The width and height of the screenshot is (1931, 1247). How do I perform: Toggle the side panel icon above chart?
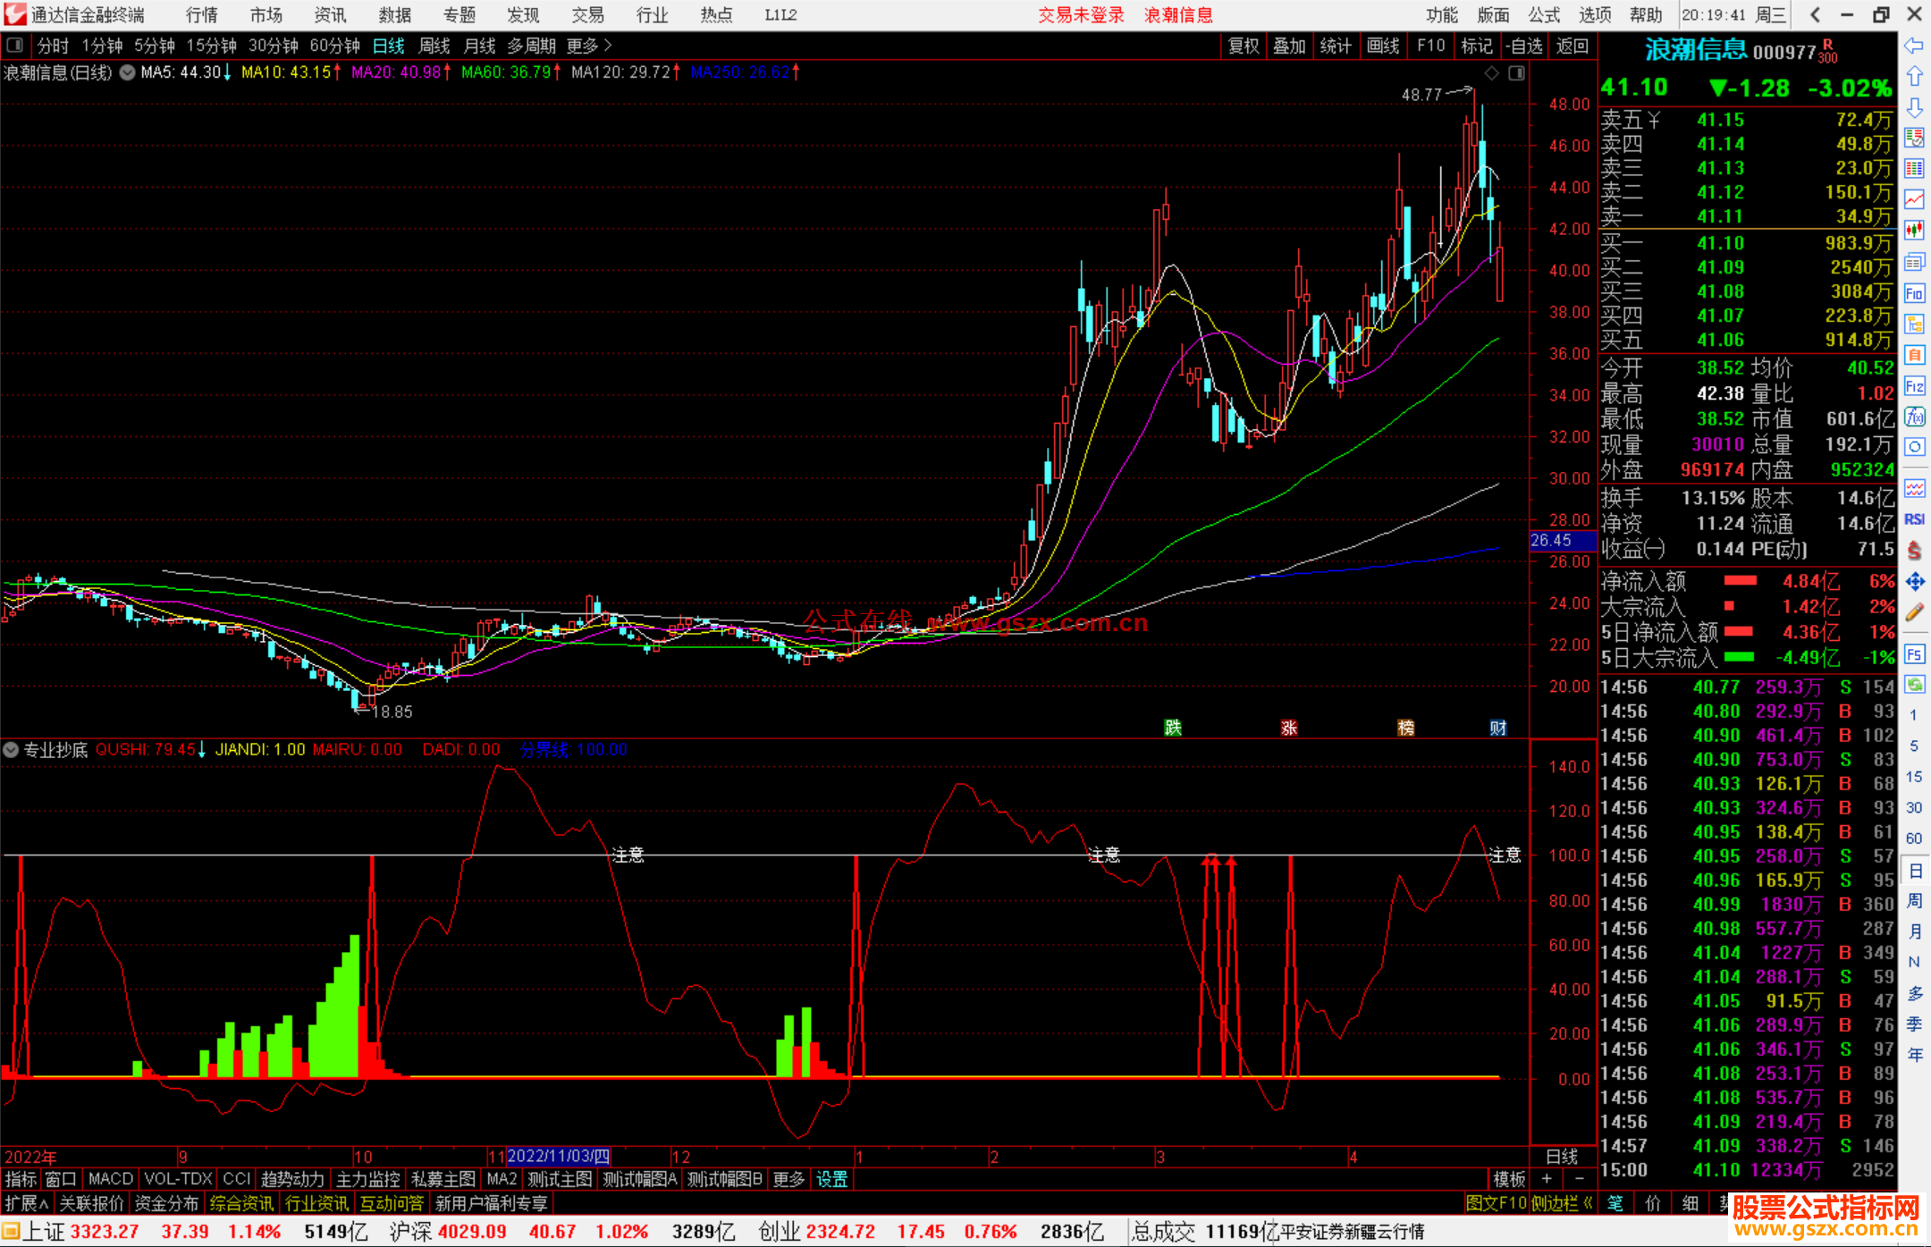tap(1516, 73)
